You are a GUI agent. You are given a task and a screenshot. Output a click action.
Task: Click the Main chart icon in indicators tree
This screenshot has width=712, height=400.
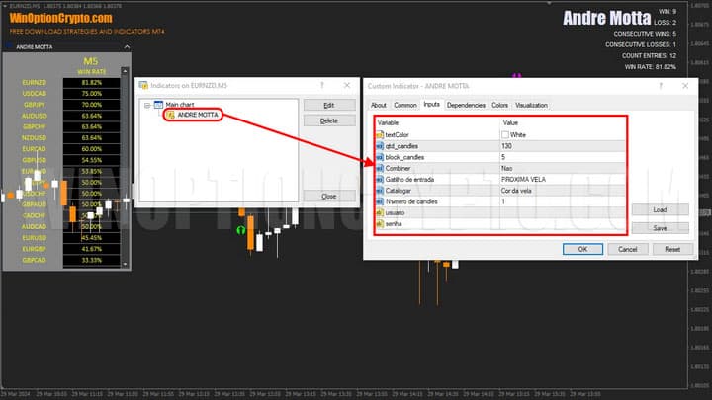click(x=157, y=104)
